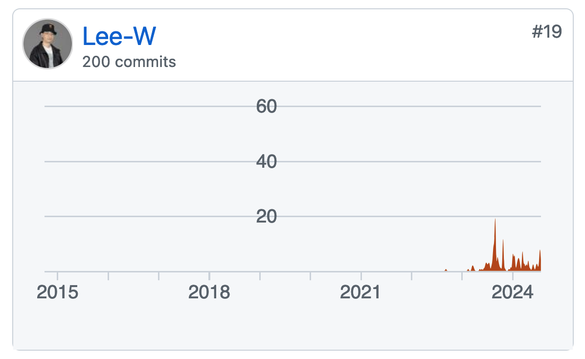Click the second-tallest orange spike near 2024
Screen dimensions: 585x359
(x=503, y=255)
